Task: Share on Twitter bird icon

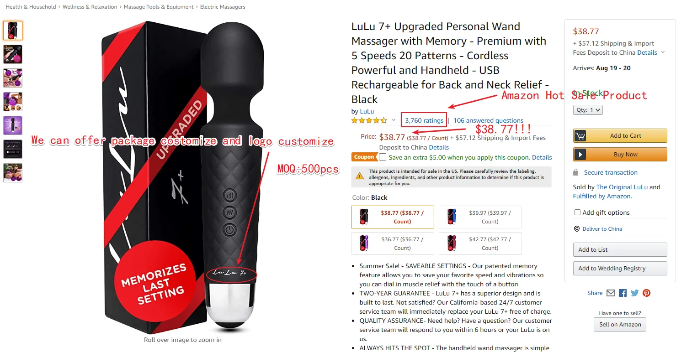Action: click(x=634, y=293)
